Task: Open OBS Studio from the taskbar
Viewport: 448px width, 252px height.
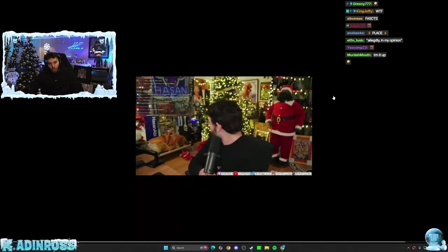Action: click(x=244, y=248)
